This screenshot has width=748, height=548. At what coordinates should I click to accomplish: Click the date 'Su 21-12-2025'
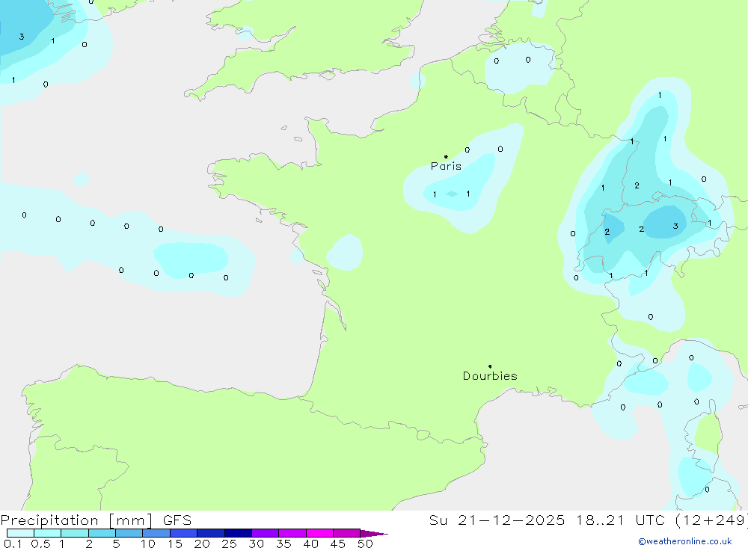[x=497, y=520]
